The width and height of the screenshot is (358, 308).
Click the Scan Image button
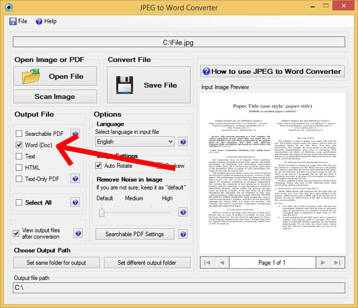pyautogui.click(x=55, y=97)
